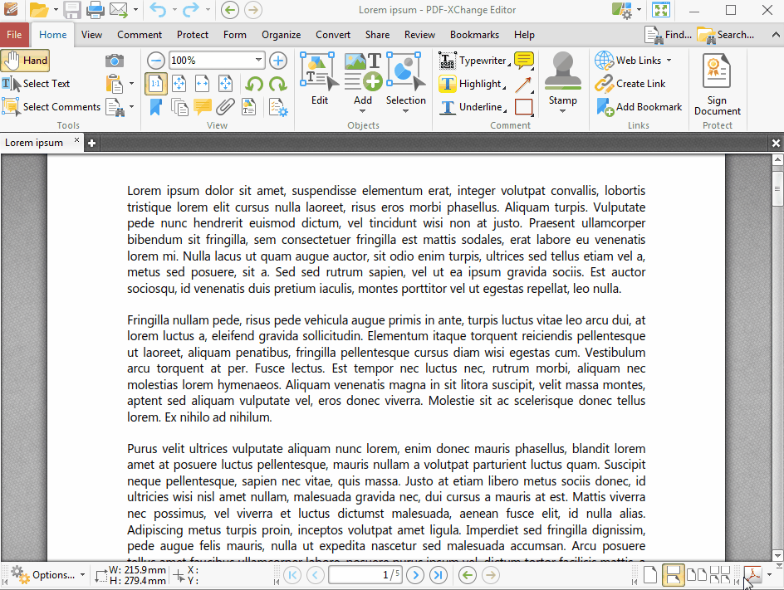Viewport: 784px width, 590px height.
Task: Select single page layout
Action: click(650, 575)
